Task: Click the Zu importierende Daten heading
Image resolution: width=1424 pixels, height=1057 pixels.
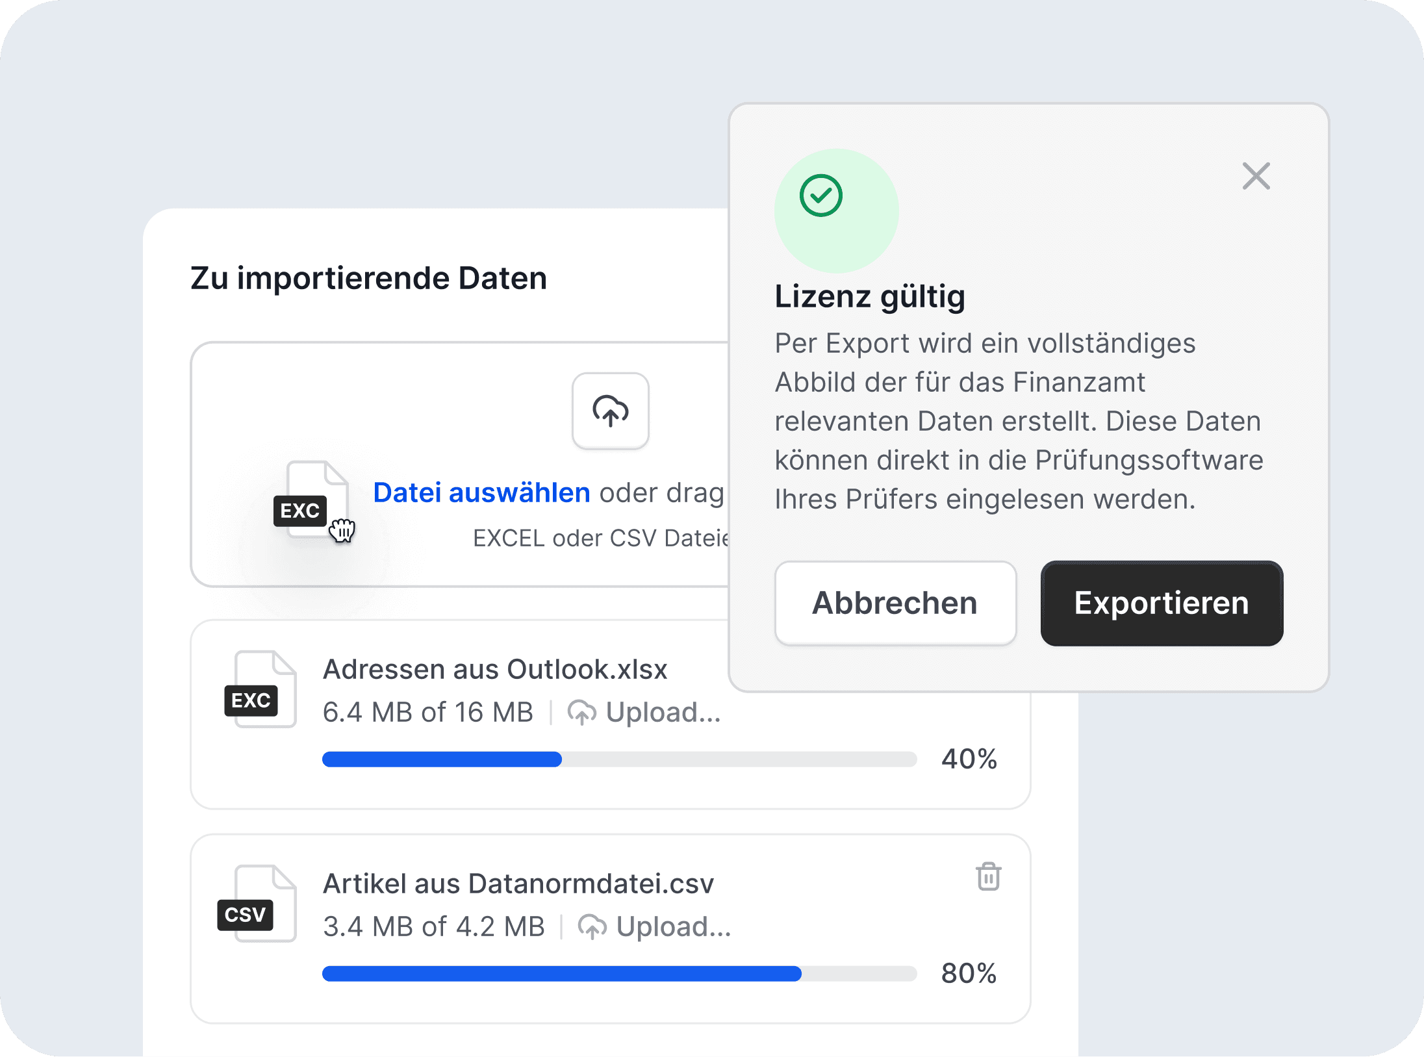Action: click(368, 279)
